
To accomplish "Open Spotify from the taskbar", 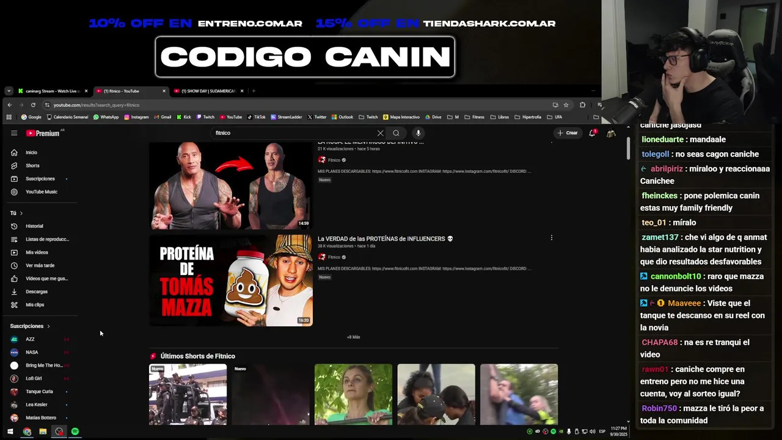I will 75,431.
